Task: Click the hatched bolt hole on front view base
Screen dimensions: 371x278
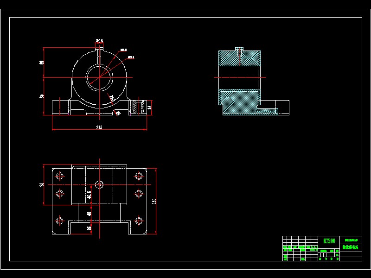Action: pos(138,107)
